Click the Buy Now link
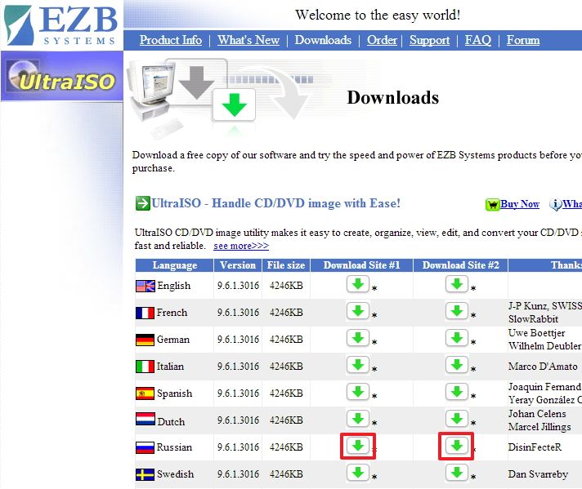The height and width of the screenshot is (489, 582). [519, 204]
